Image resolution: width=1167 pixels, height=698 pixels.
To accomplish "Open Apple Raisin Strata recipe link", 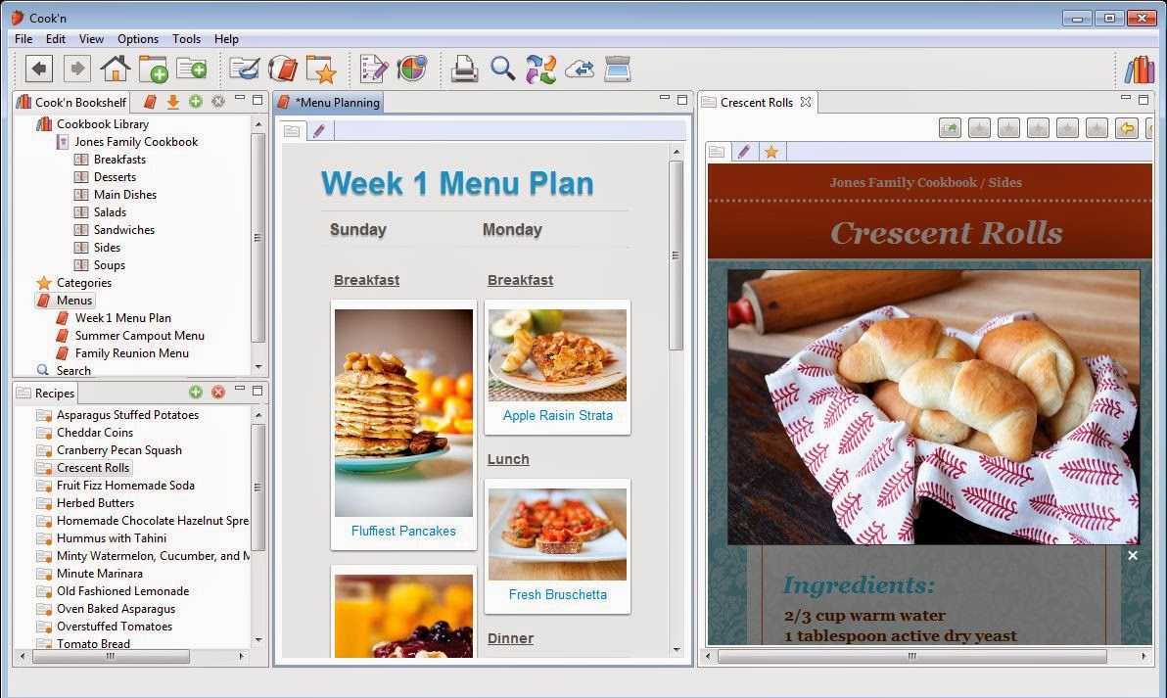I will point(557,415).
